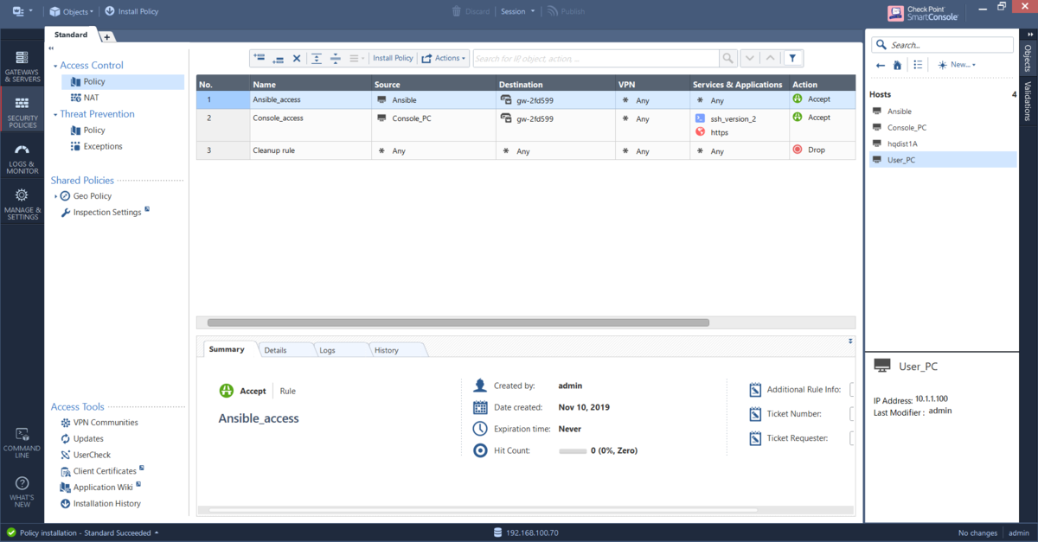The image size is (1038, 542).
Task: Switch to the Logs tab
Action: 328,350
